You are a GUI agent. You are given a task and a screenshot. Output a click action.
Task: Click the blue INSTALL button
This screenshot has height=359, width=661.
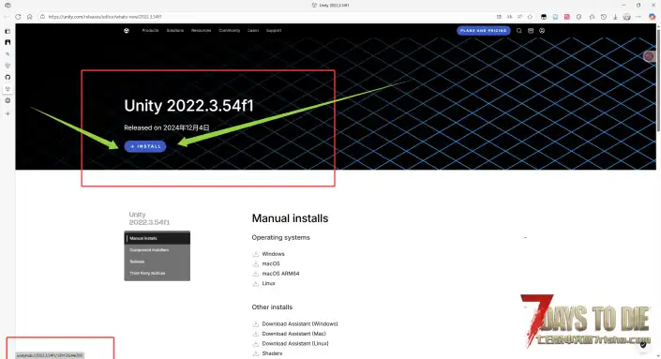coord(145,146)
